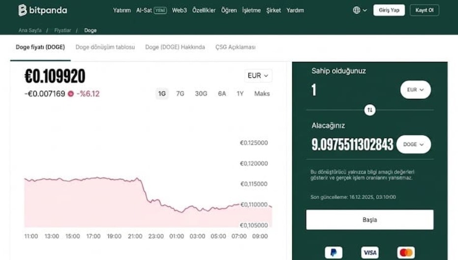Click the price €0.109920
The height and width of the screenshot is (260, 458).
click(x=55, y=76)
